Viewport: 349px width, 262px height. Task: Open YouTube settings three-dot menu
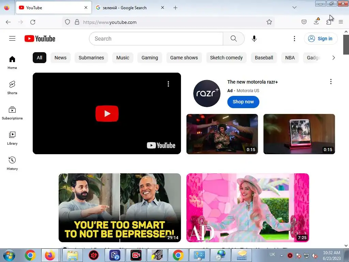pyautogui.click(x=294, y=39)
